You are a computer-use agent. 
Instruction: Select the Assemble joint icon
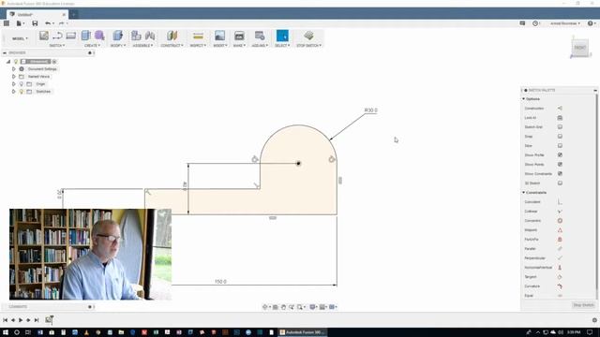[150, 36]
